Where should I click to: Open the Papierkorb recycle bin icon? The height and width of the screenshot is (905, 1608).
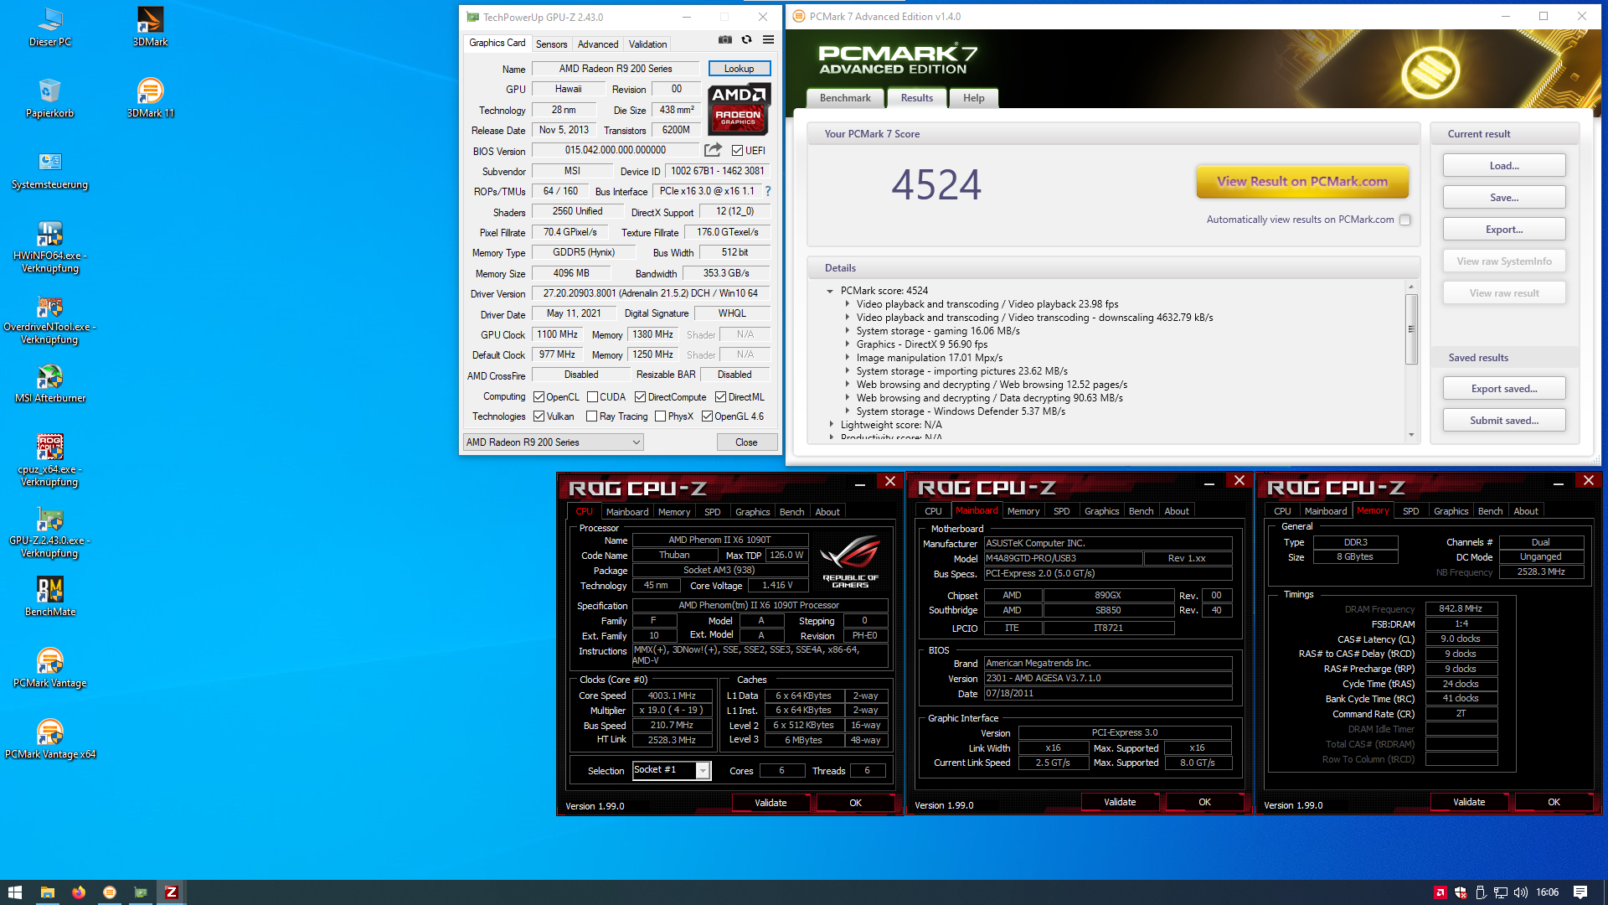pyautogui.click(x=50, y=98)
